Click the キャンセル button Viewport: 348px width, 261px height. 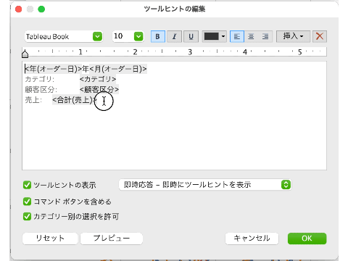pos(252,239)
